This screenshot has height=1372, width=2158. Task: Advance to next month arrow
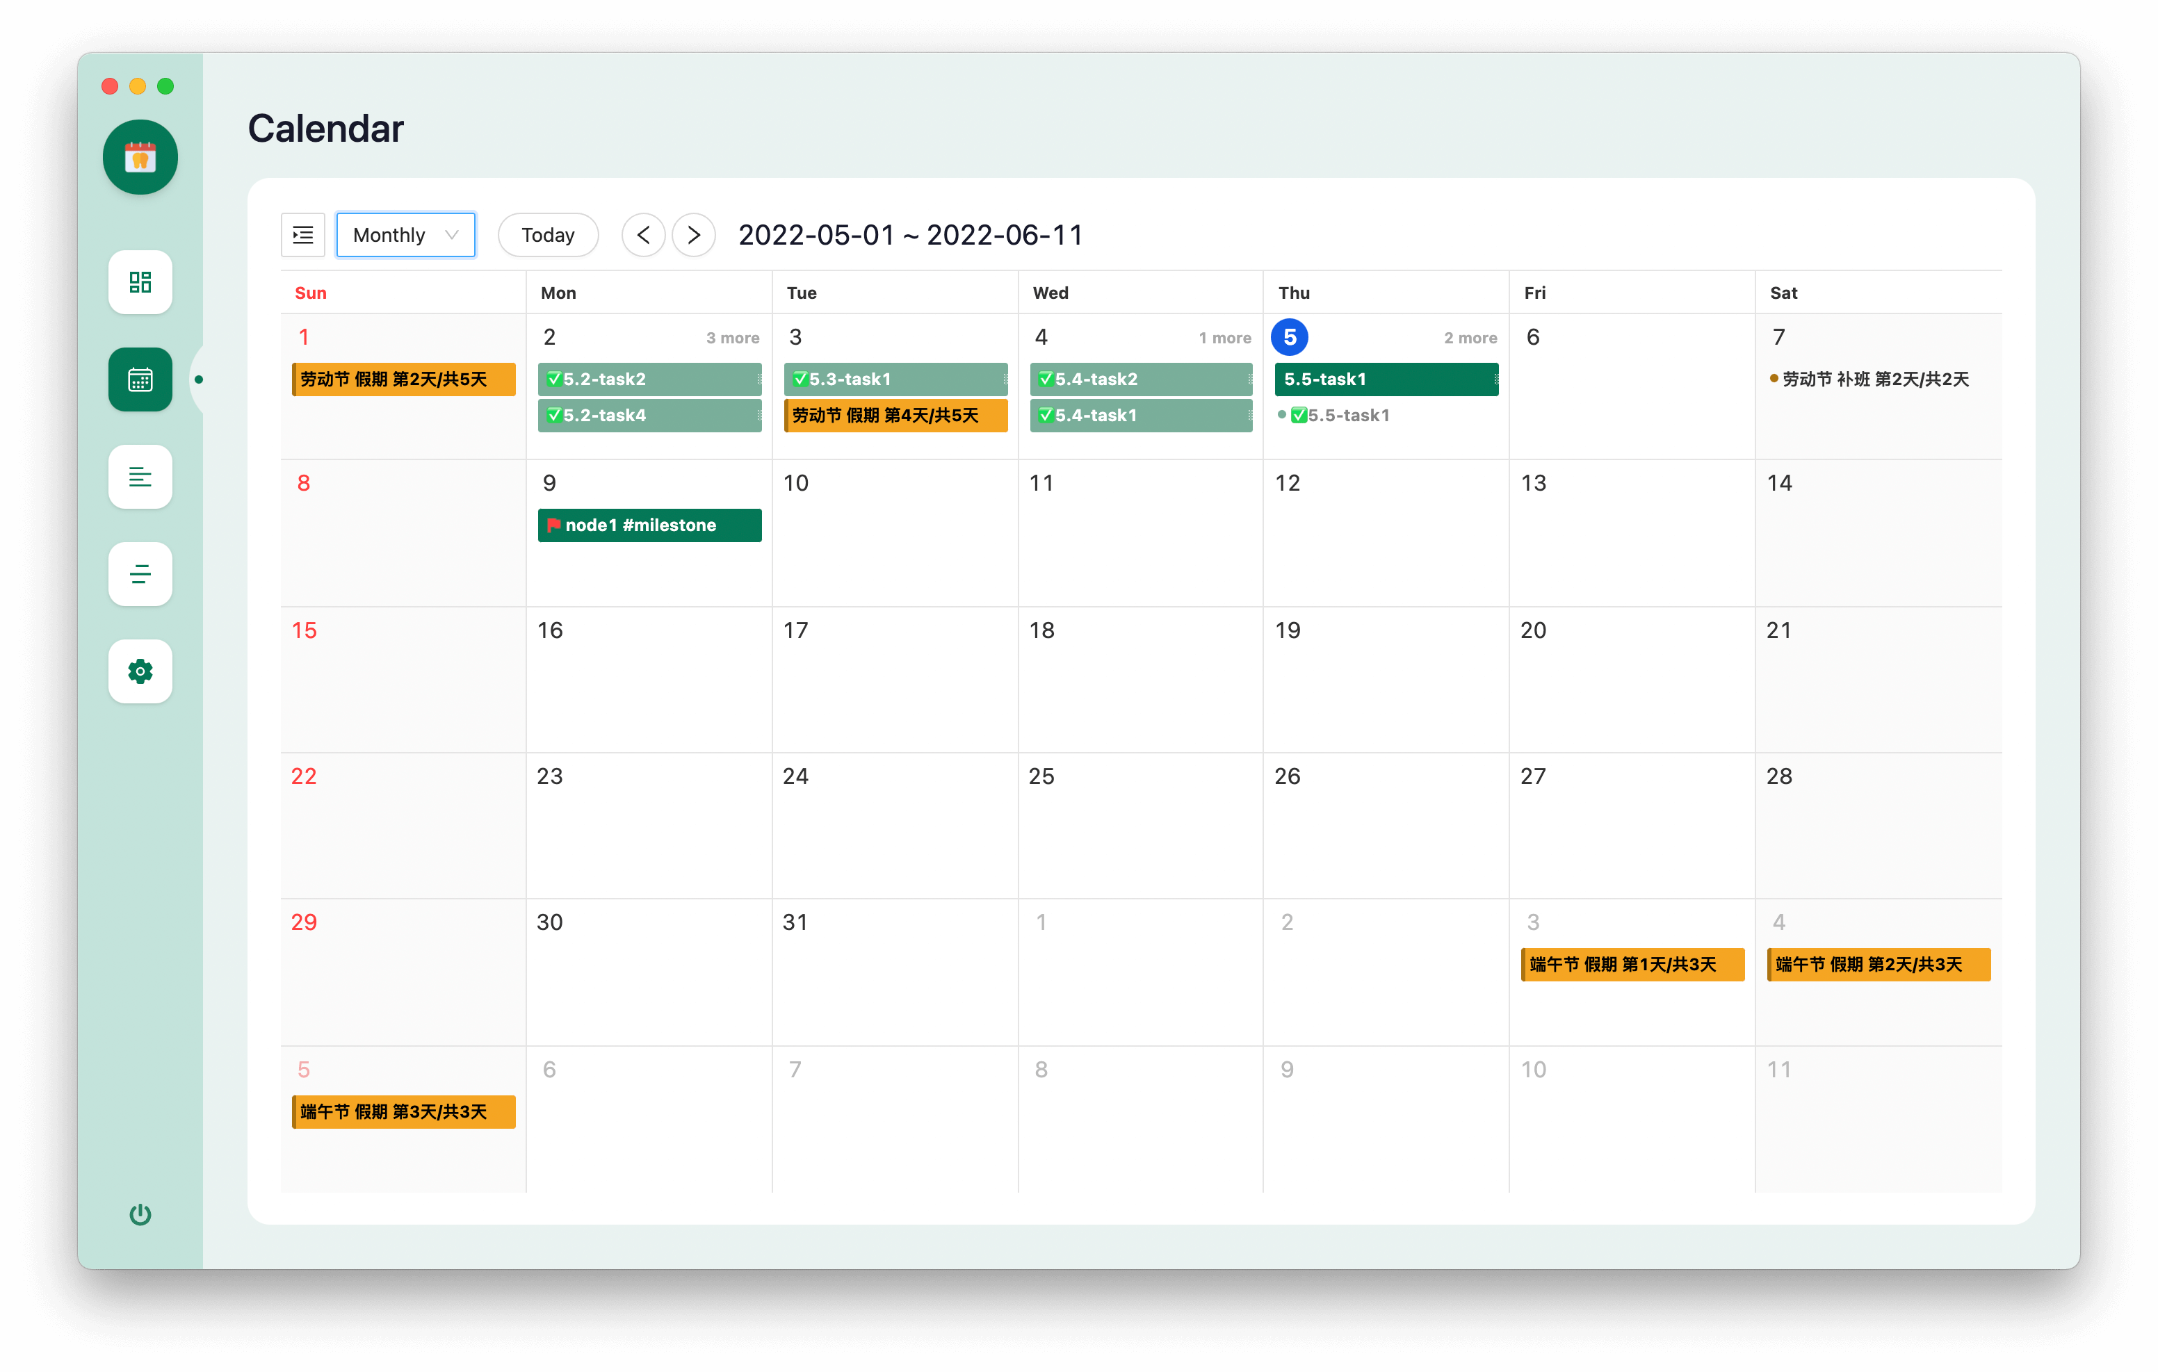694,235
